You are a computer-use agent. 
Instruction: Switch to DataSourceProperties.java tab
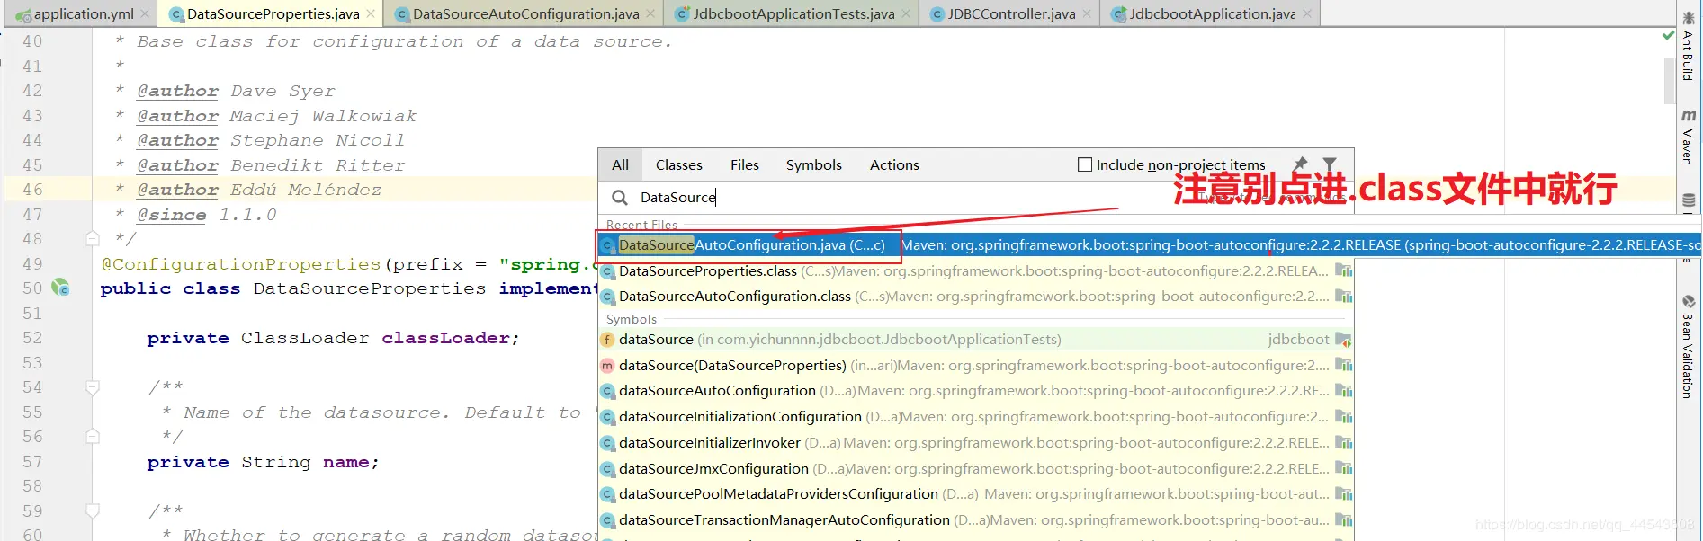pos(273,13)
